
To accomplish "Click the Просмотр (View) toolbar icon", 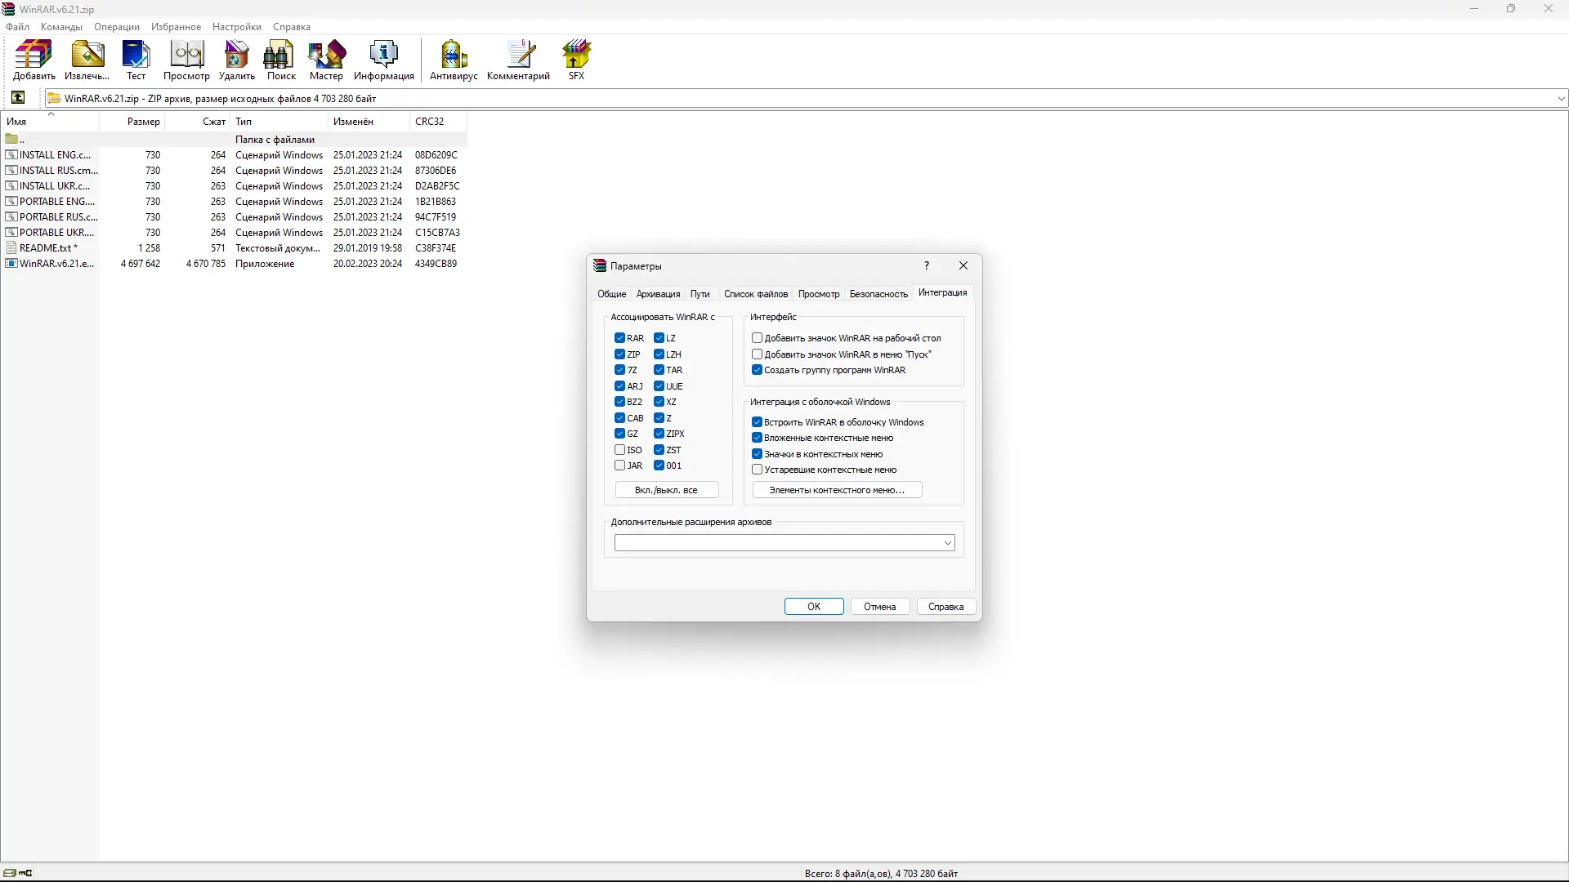I will click(x=186, y=60).
